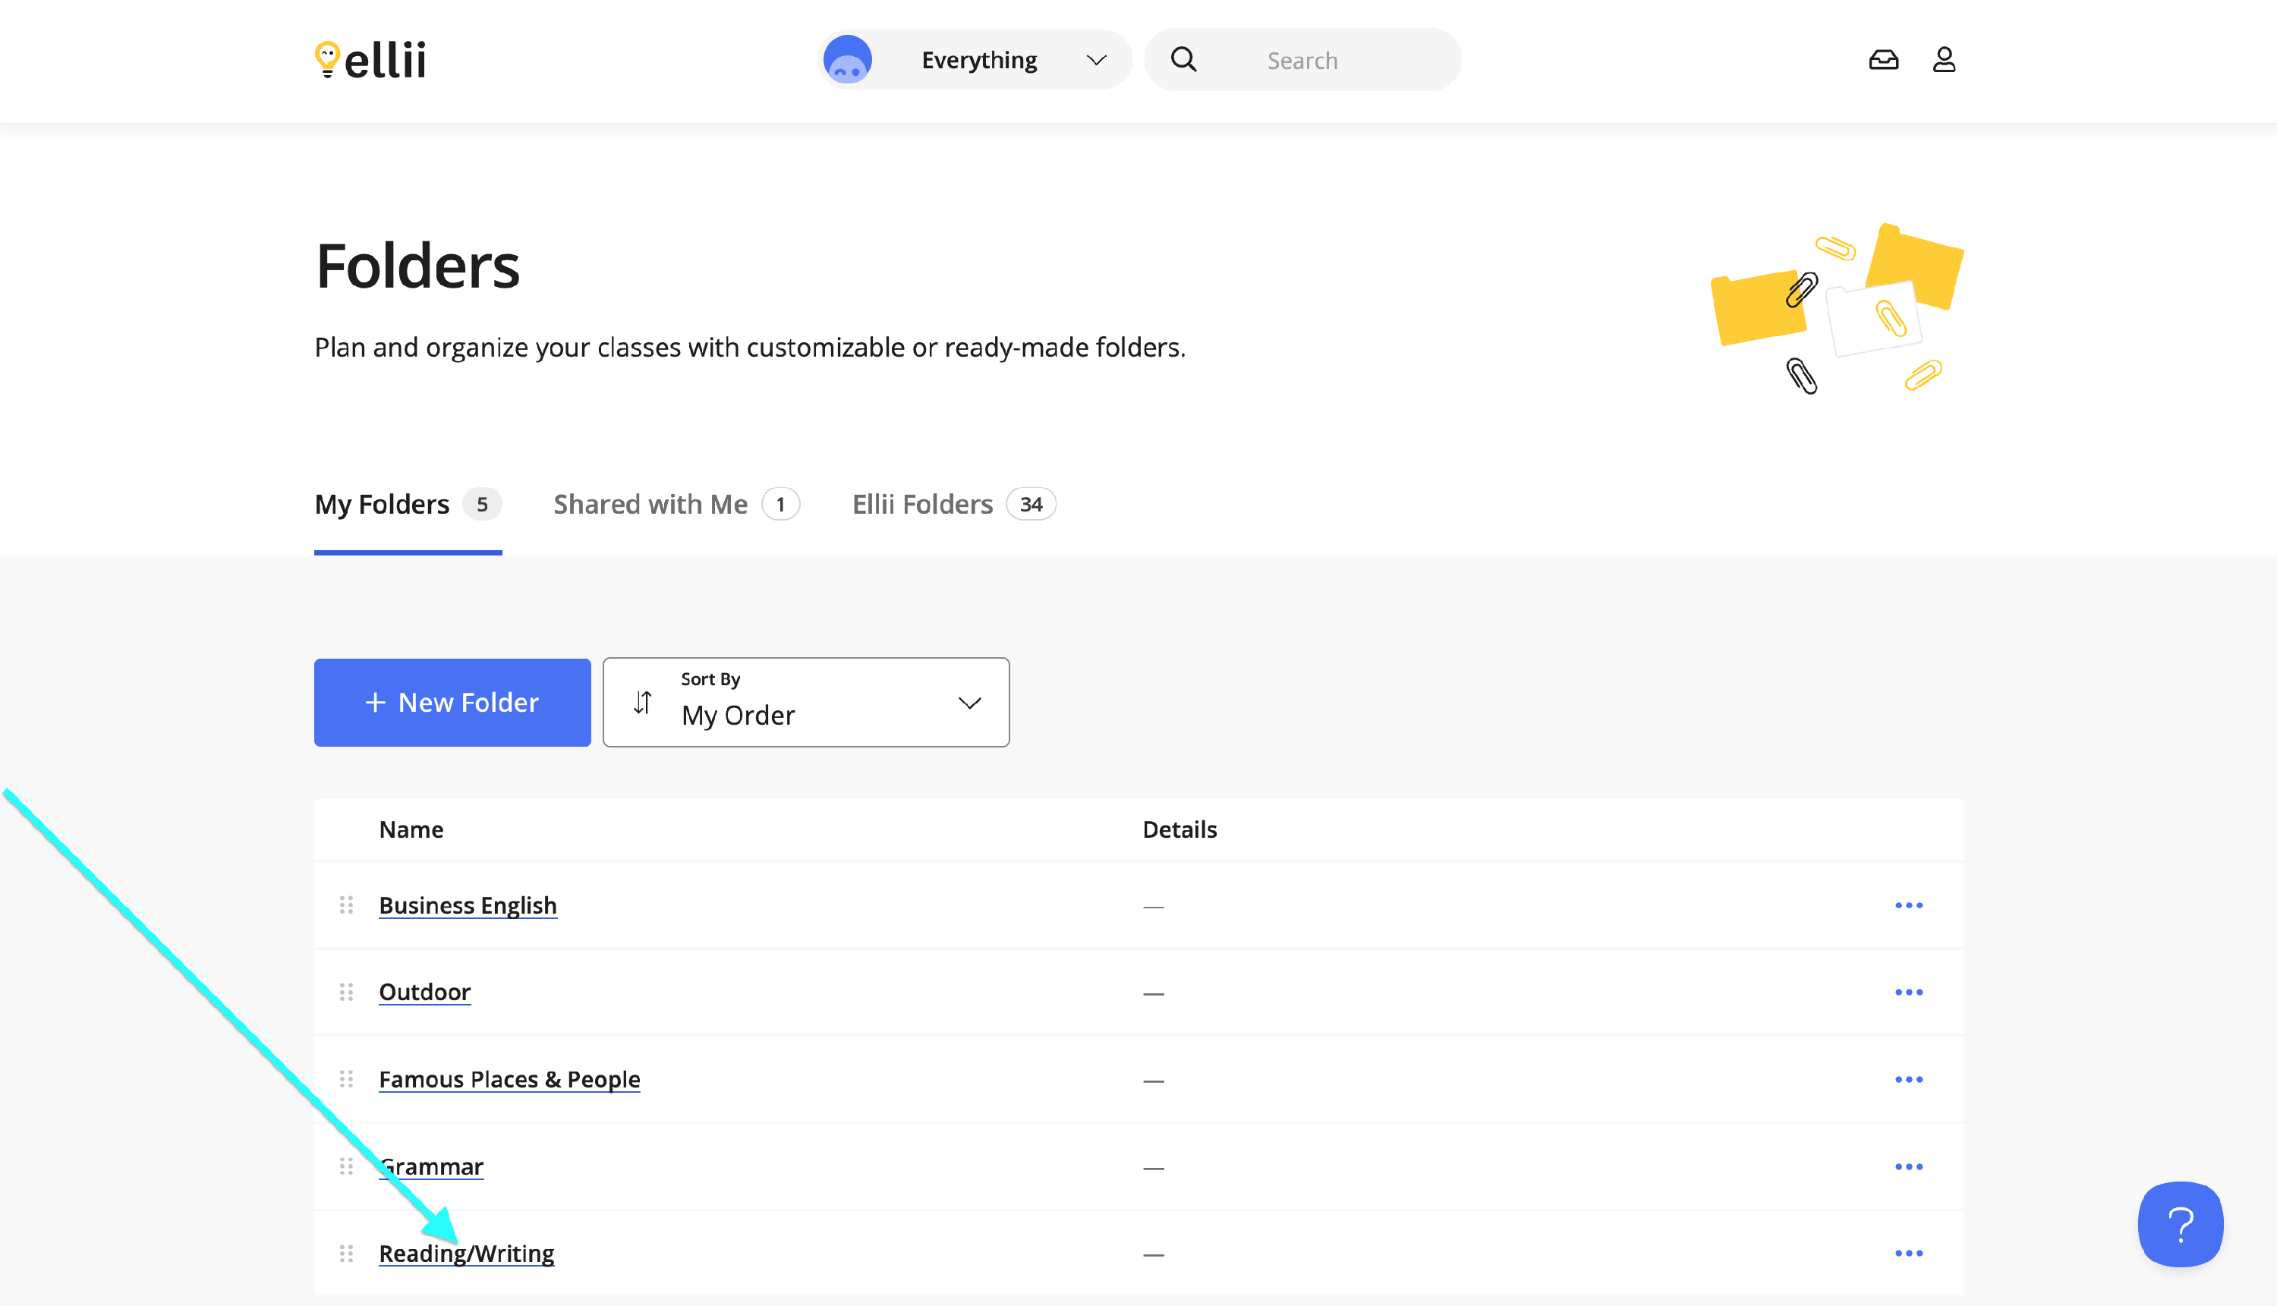This screenshot has width=2277, height=1306.
Task: Open more options for Outdoor folder
Action: pos(1908,992)
